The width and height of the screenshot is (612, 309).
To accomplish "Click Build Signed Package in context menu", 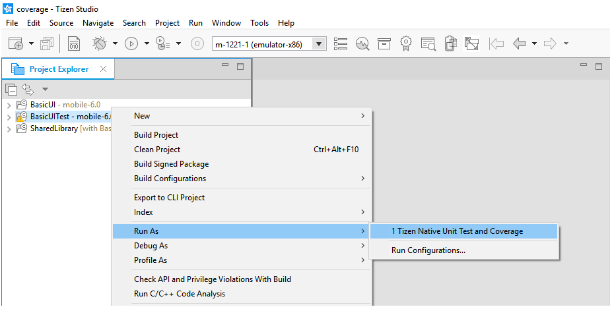I will click(171, 164).
